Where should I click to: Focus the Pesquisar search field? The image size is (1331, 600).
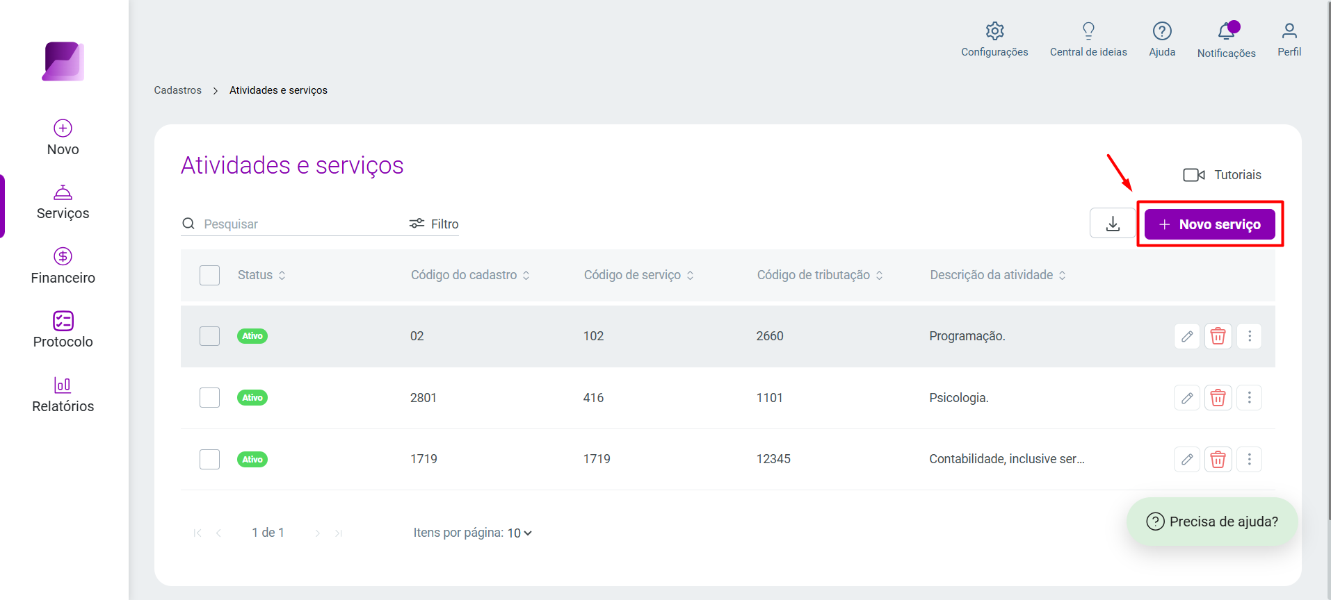click(299, 224)
